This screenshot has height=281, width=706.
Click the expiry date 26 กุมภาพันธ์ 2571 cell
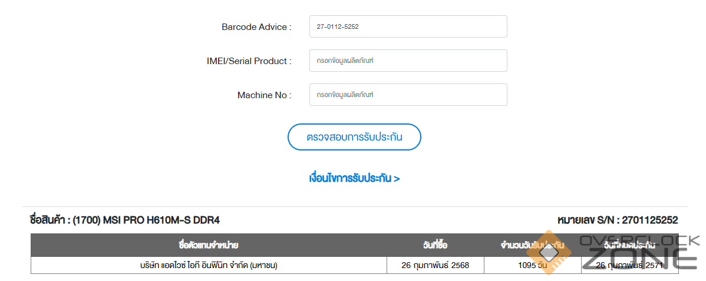(x=629, y=265)
